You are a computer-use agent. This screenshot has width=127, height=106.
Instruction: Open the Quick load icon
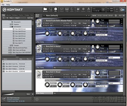pyautogui.click(x=72, y=10)
